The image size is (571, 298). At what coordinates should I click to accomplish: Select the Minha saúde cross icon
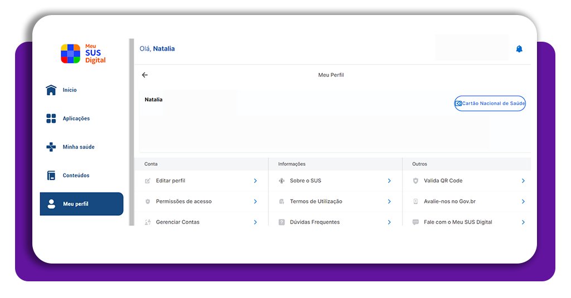tap(51, 147)
